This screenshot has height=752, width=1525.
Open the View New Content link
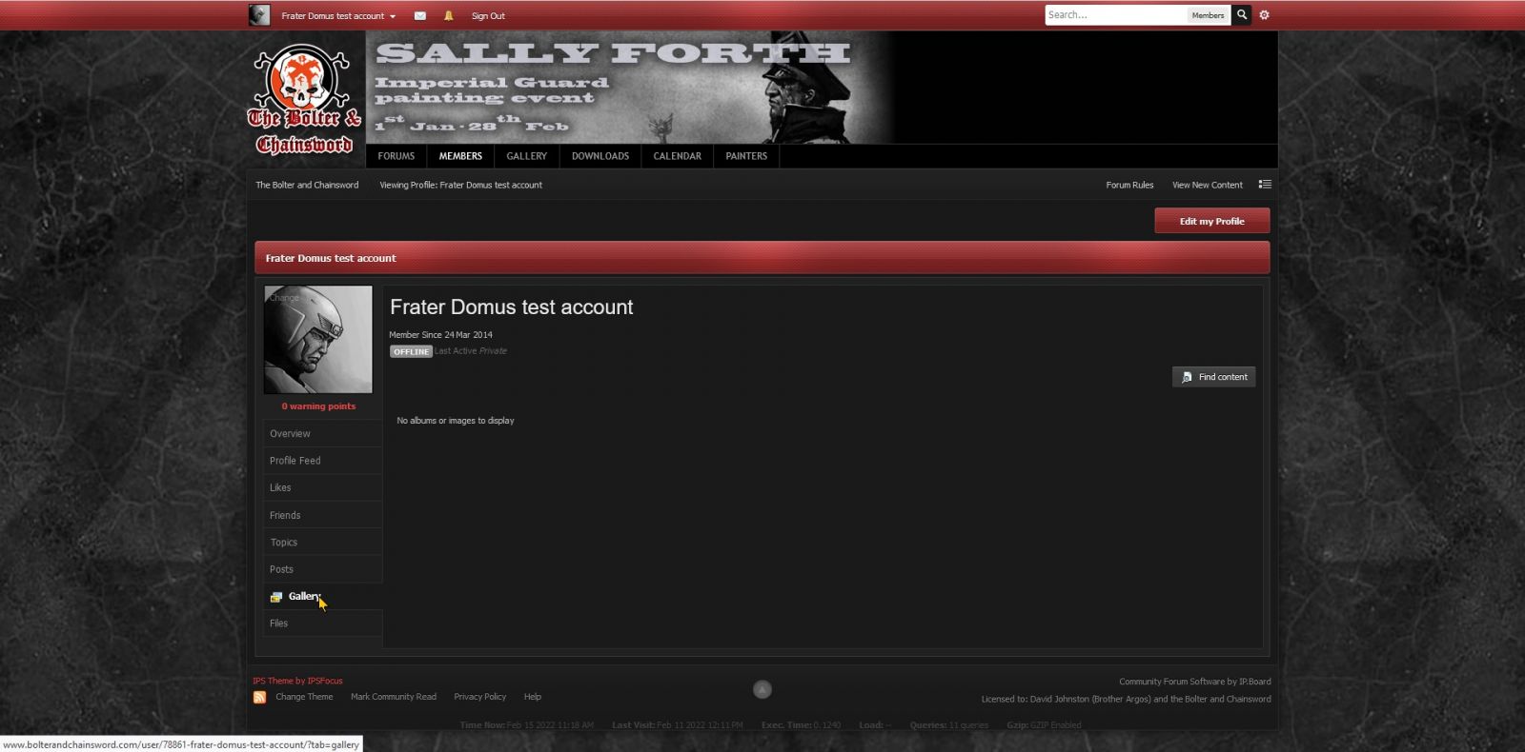pos(1207,186)
